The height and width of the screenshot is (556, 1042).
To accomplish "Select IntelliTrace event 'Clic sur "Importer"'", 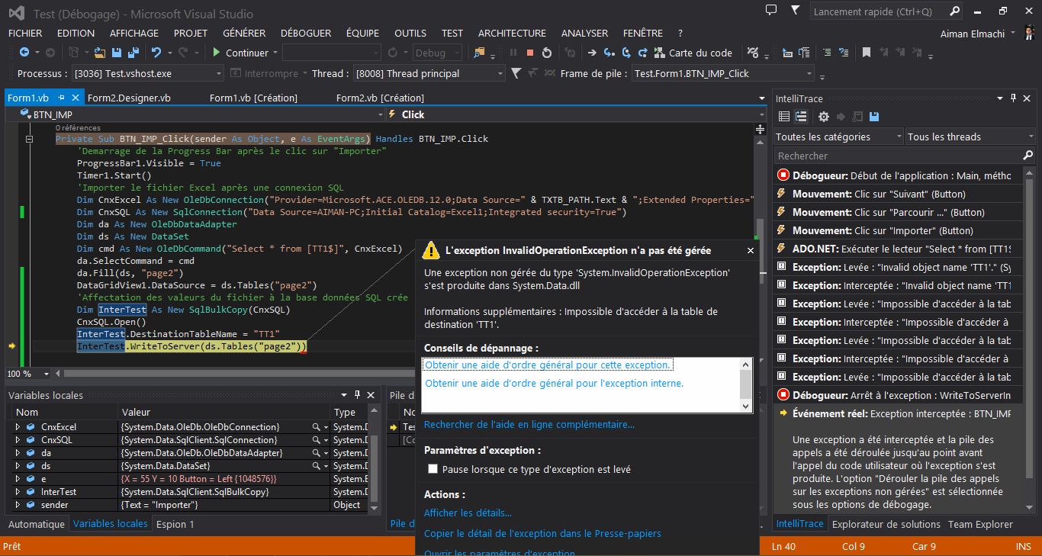I will tap(899, 230).
